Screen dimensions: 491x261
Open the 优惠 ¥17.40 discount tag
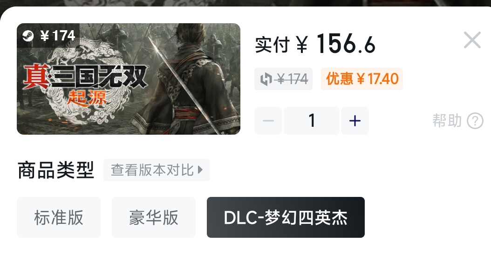[362, 79]
